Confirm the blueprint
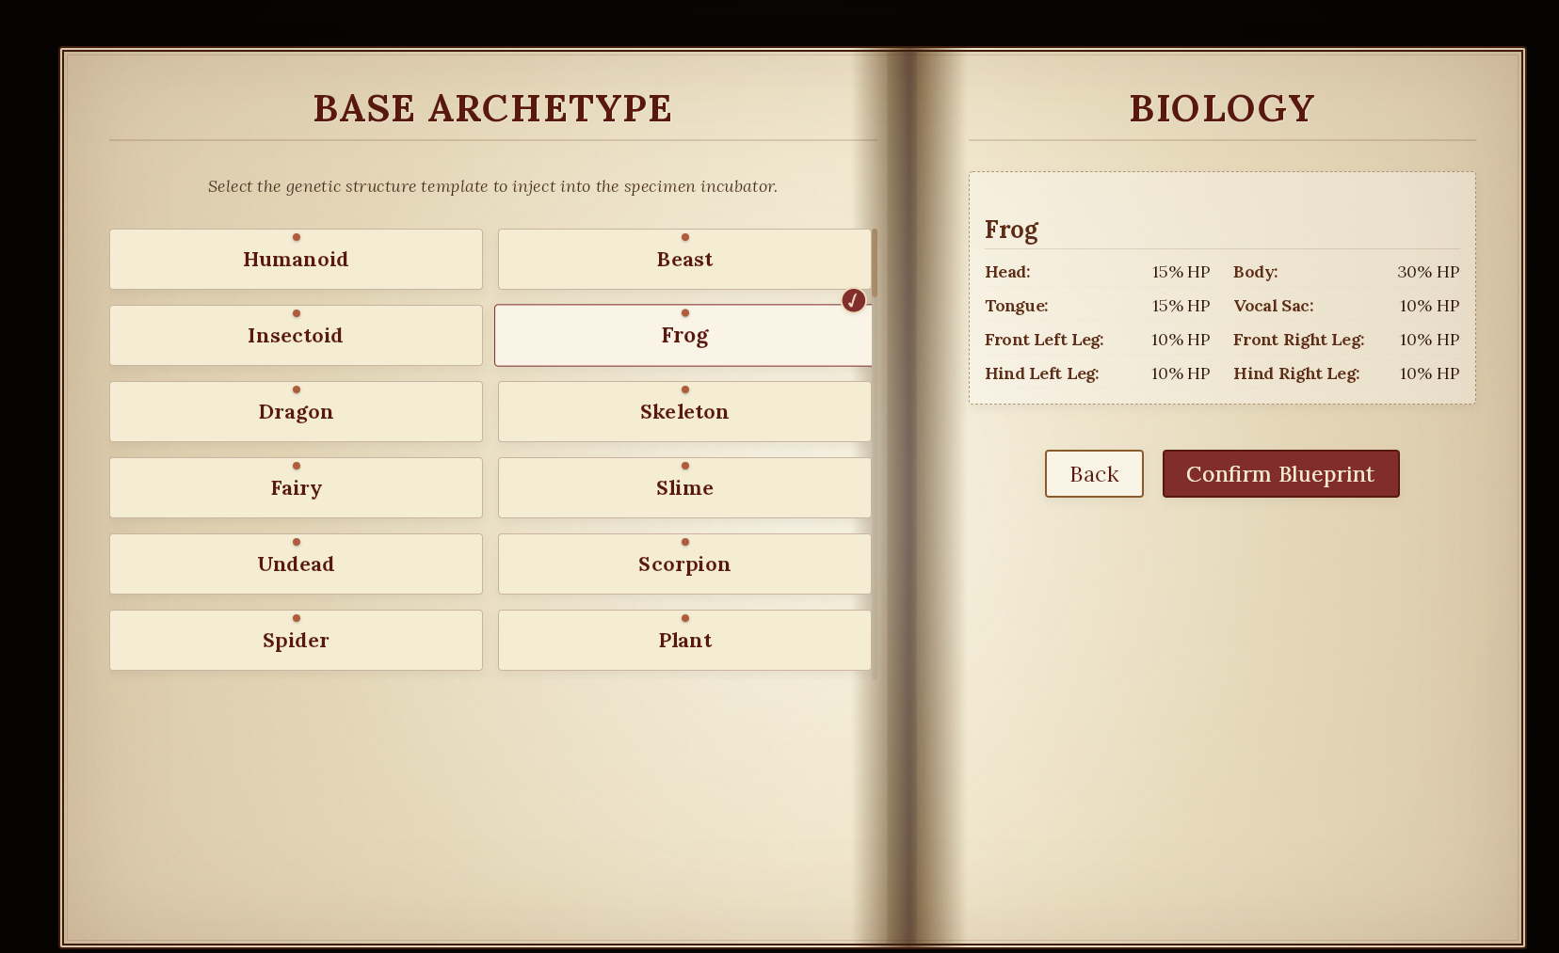The image size is (1559, 953). (x=1280, y=473)
